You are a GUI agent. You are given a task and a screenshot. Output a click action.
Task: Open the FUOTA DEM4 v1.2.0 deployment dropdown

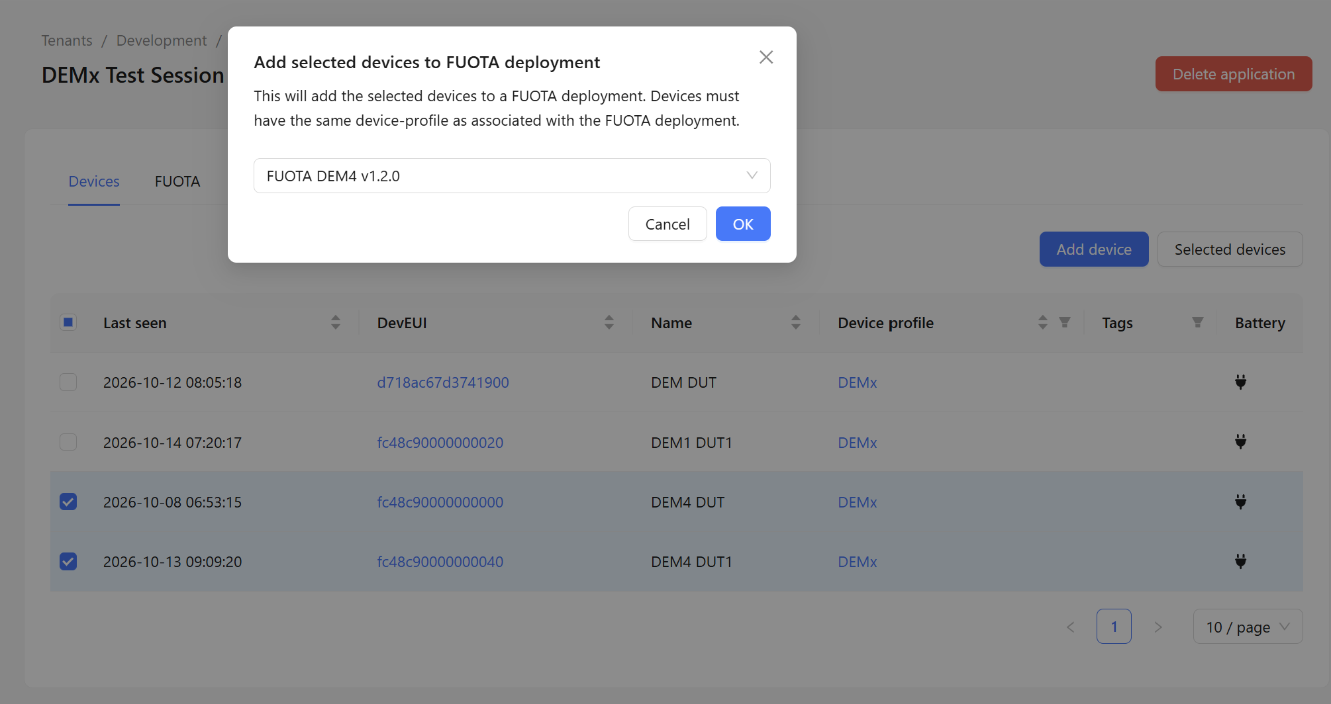pyautogui.click(x=512, y=176)
